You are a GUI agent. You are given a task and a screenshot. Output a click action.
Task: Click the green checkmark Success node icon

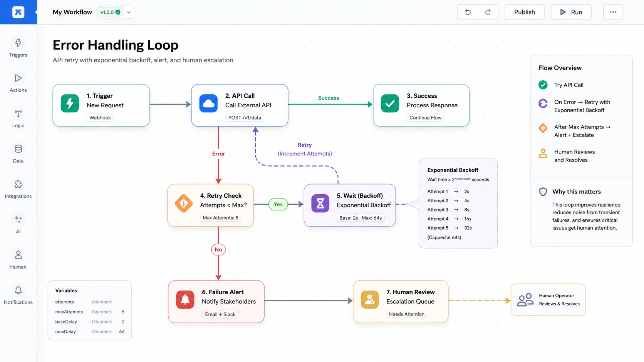coord(390,103)
